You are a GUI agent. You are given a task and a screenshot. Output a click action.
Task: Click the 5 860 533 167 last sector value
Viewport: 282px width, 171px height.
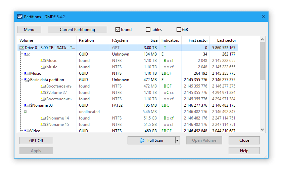click(x=224, y=48)
